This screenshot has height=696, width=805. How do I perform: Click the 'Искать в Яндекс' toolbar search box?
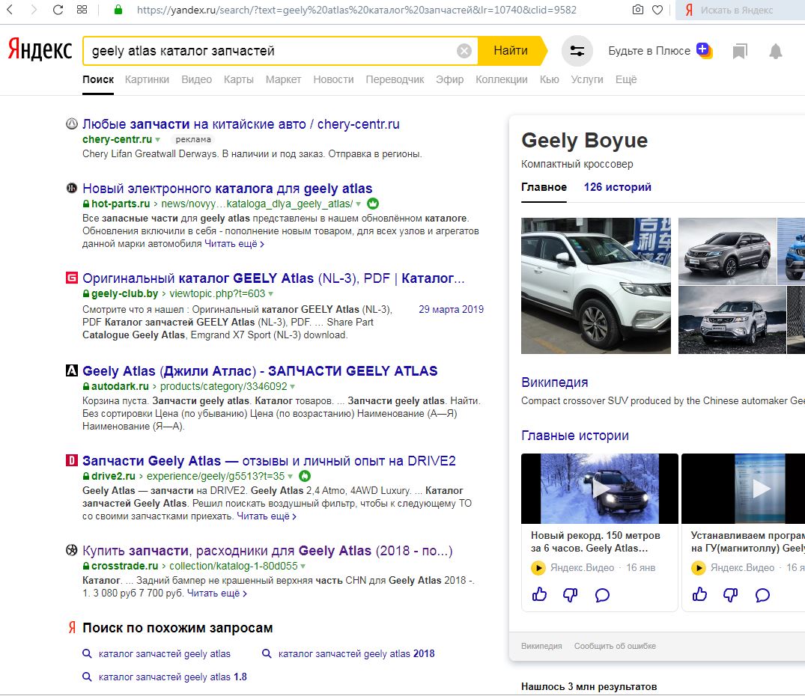tap(741, 10)
